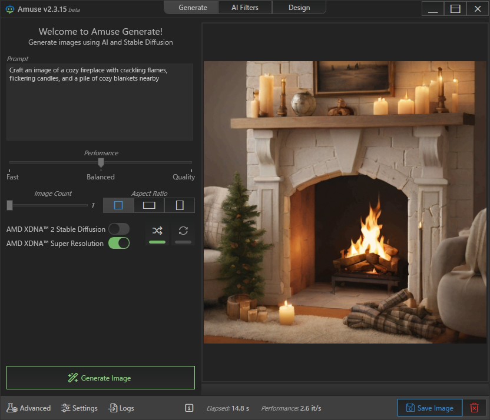Click the Amuse app logo icon
The image size is (490, 420).
pos(9,8)
